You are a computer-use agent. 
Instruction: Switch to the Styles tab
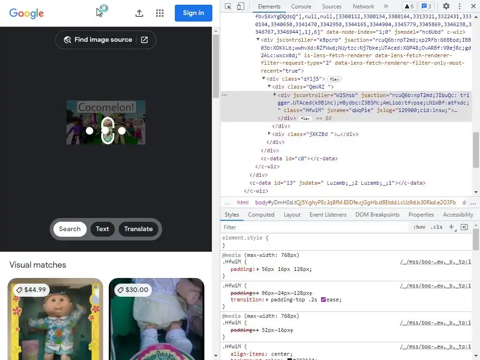[x=232, y=215]
